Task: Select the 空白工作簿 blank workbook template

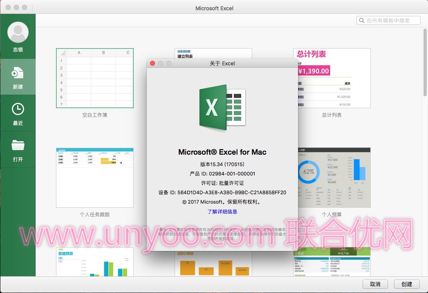Action: (95, 78)
